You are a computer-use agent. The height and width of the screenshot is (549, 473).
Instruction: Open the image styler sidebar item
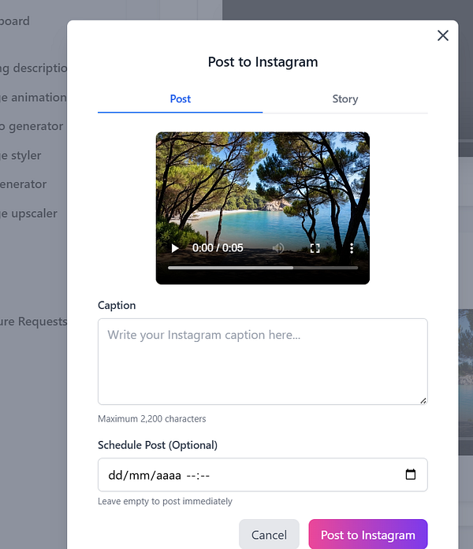coord(20,155)
